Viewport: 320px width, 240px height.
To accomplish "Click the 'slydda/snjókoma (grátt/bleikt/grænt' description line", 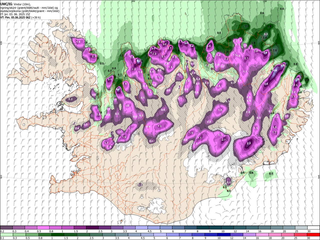I will 30,11.
